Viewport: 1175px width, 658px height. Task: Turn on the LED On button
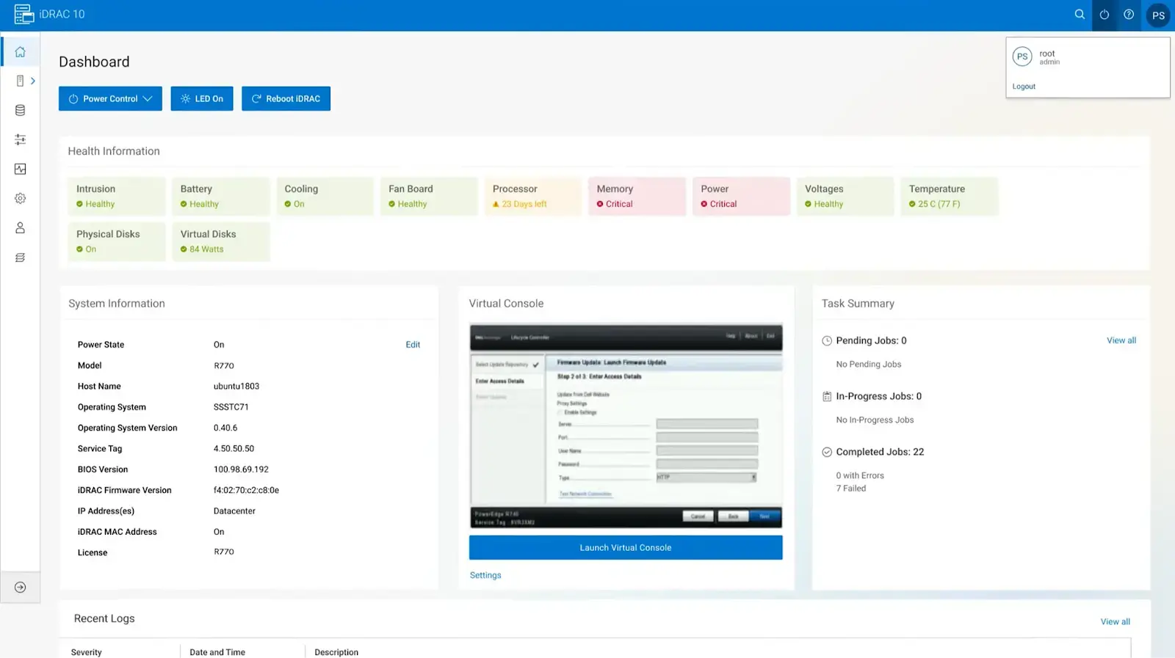tap(202, 98)
